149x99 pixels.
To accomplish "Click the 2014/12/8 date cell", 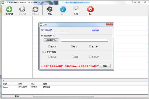I will coord(23,87).
